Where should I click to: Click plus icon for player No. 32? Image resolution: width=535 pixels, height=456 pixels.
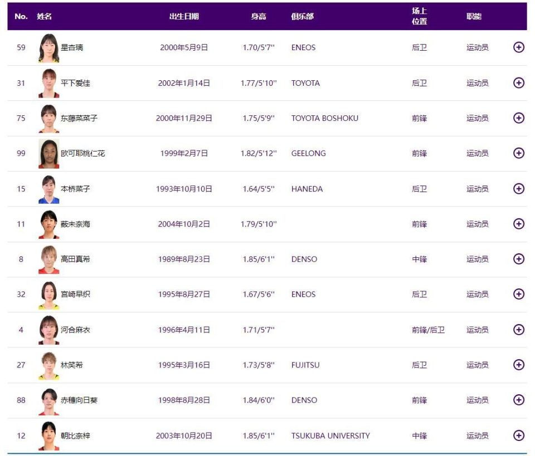point(518,294)
